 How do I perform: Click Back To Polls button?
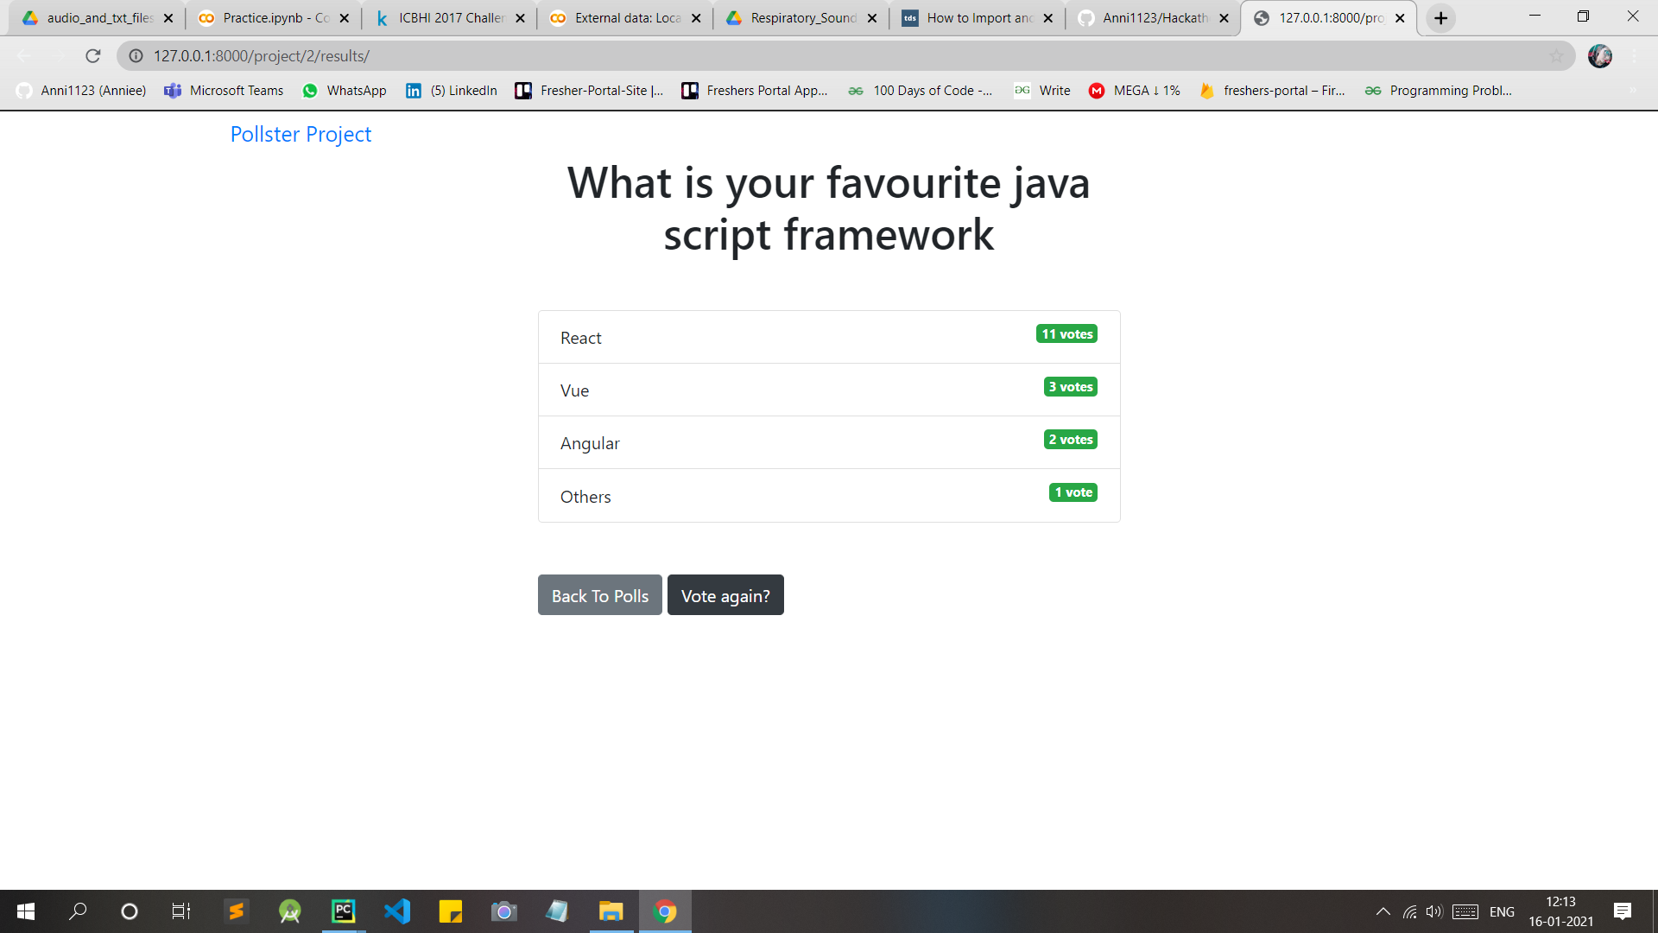[599, 595]
